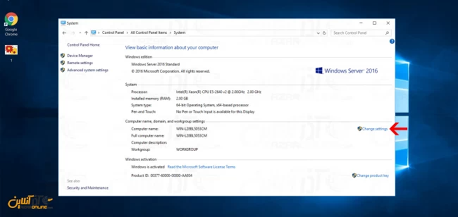The image size is (458, 217).
Task: Click View basic information heading
Action: click(x=172, y=47)
